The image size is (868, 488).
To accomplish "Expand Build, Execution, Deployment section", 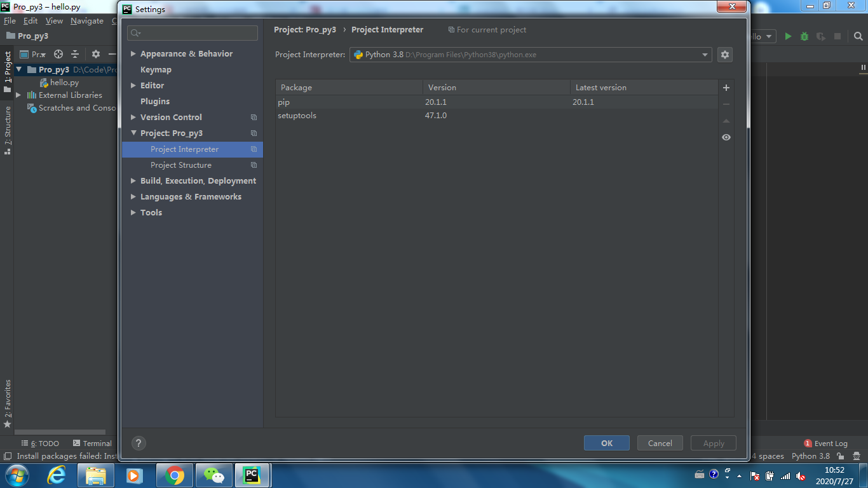I will (x=133, y=181).
